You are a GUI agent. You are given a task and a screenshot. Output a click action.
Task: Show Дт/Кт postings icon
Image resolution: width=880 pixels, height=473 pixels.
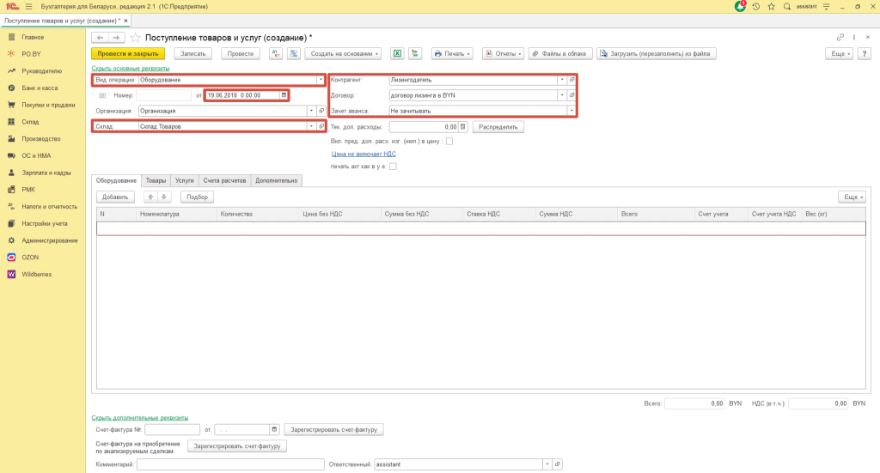276,54
